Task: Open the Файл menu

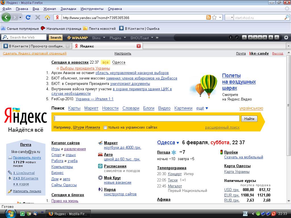Action: 7,9
